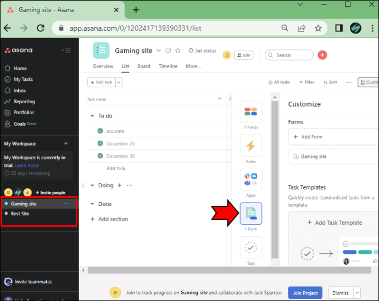The height and width of the screenshot is (301, 379).
Task: Bookmark this page with star icon
Action: coord(318,28)
